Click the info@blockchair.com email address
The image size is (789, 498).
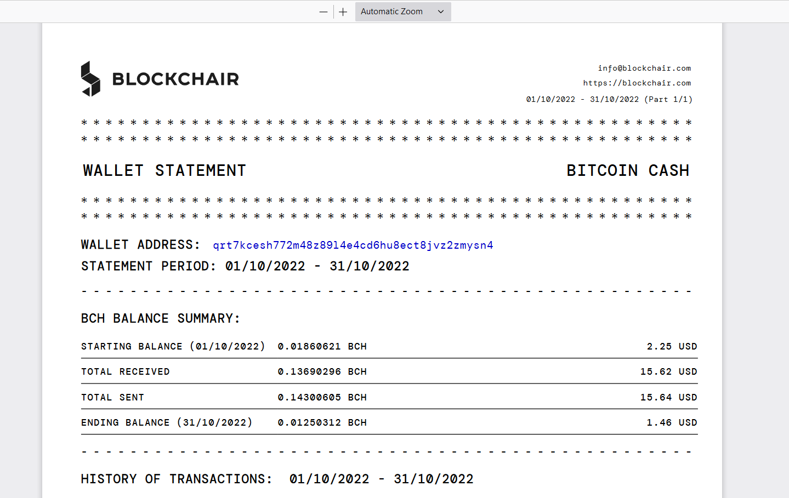coord(644,68)
